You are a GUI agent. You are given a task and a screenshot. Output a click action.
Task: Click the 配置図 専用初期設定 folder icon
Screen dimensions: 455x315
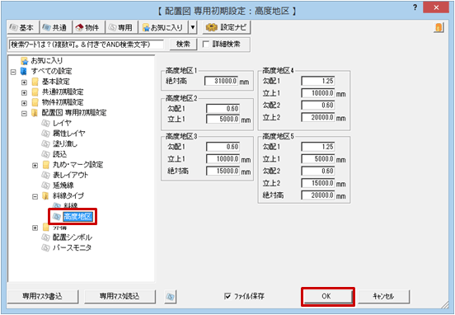(x=35, y=113)
